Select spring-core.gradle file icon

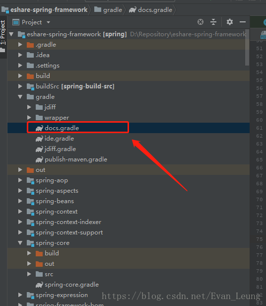pos(39,285)
